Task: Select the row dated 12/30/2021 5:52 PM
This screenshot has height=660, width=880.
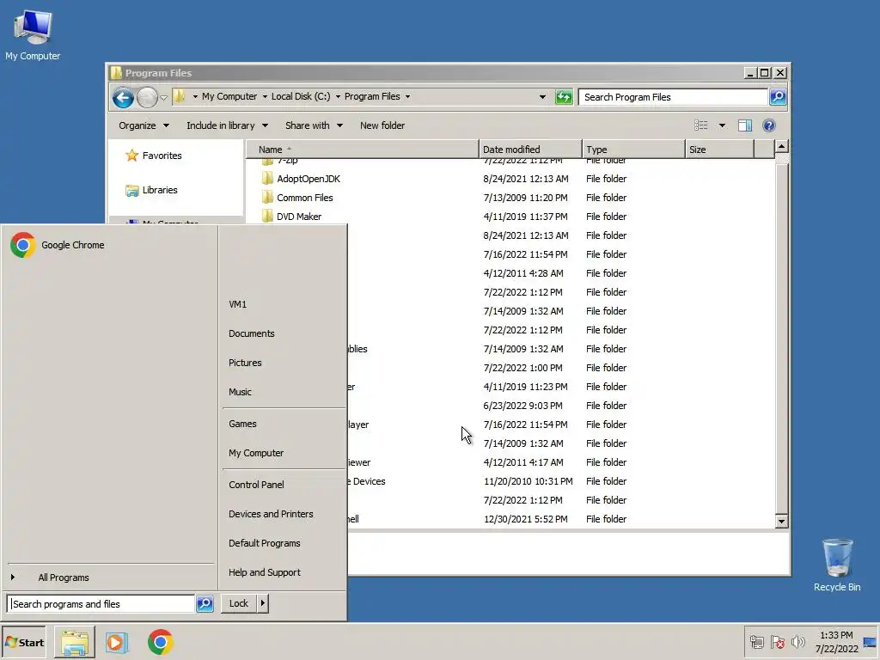Action: click(x=510, y=519)
